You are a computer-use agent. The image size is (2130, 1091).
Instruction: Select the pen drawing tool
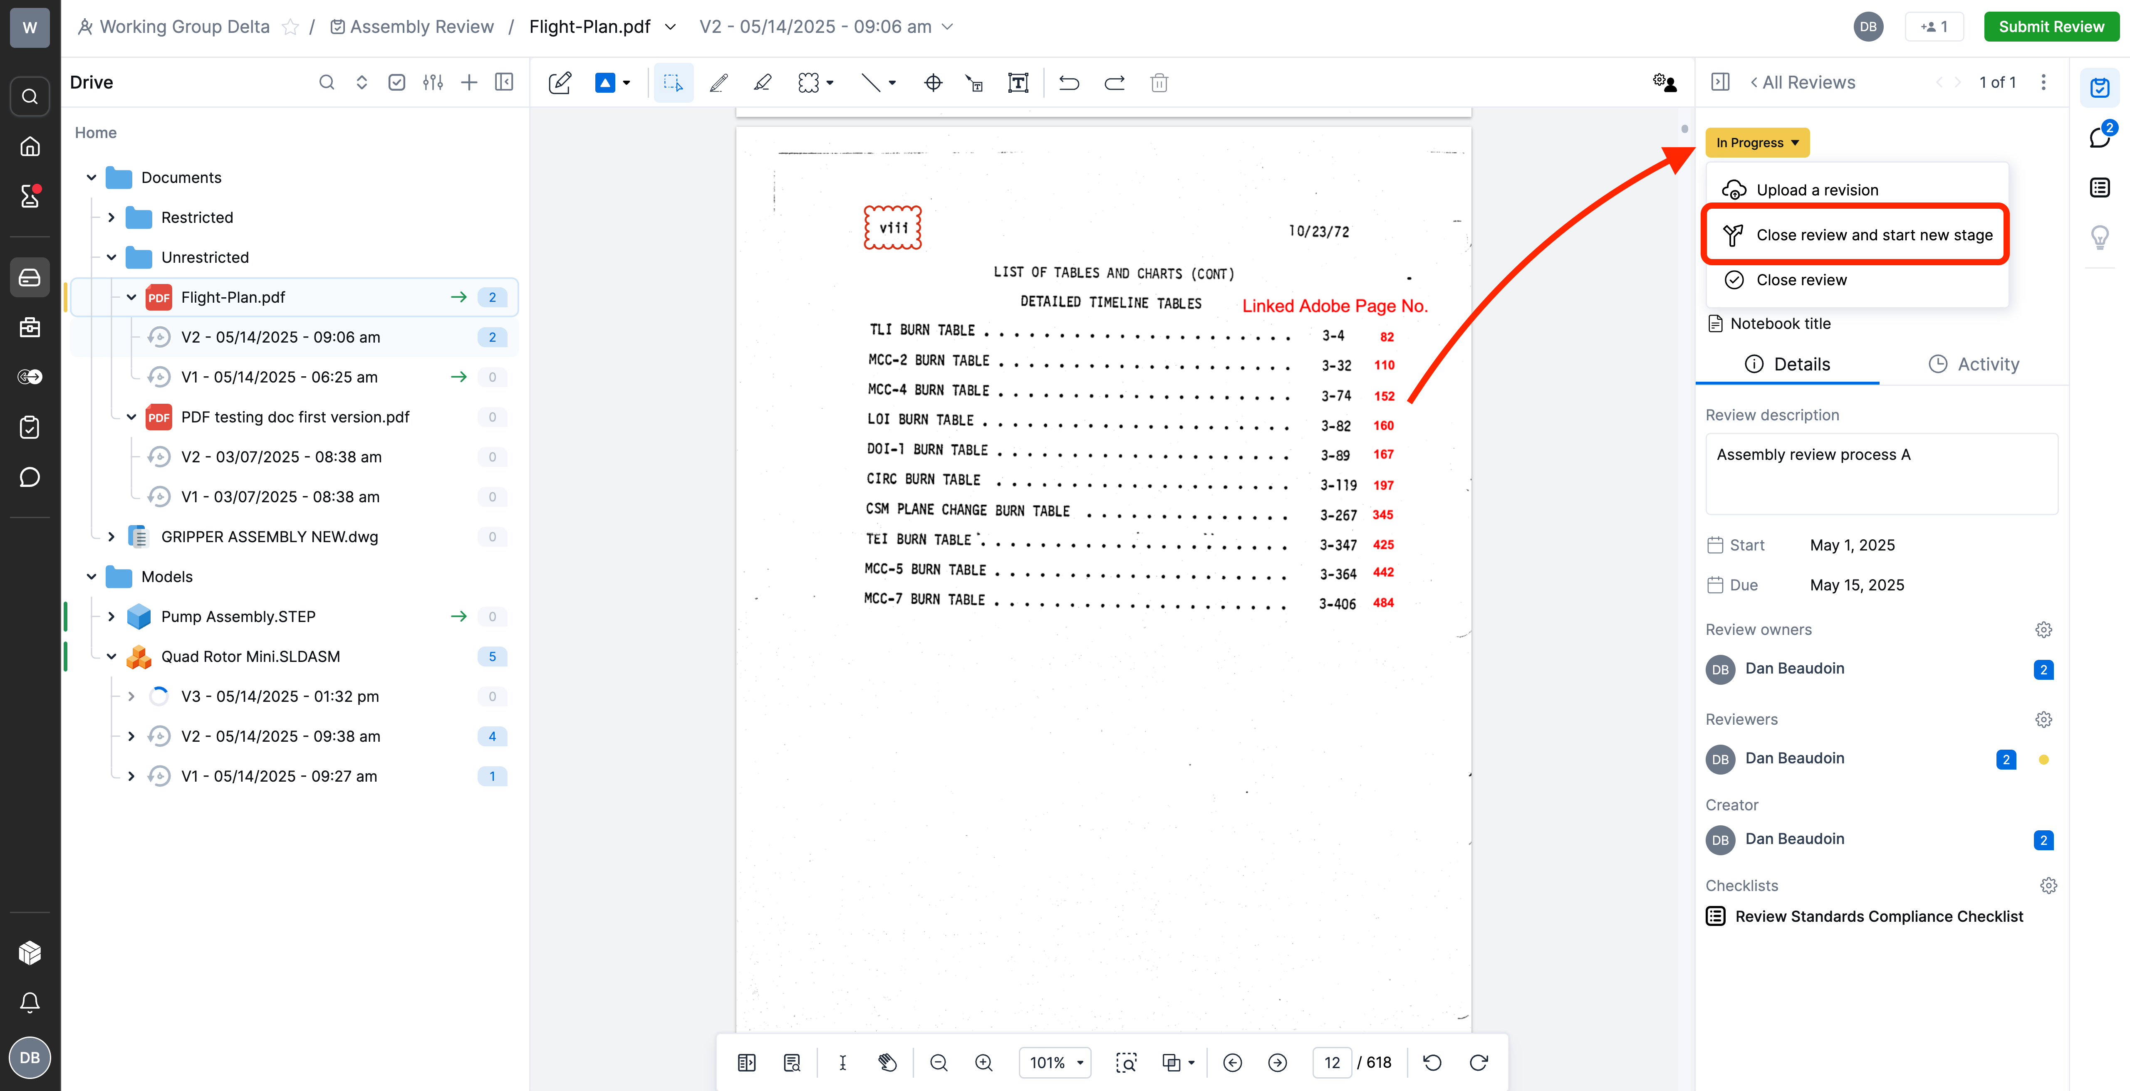tap(718, 83)
